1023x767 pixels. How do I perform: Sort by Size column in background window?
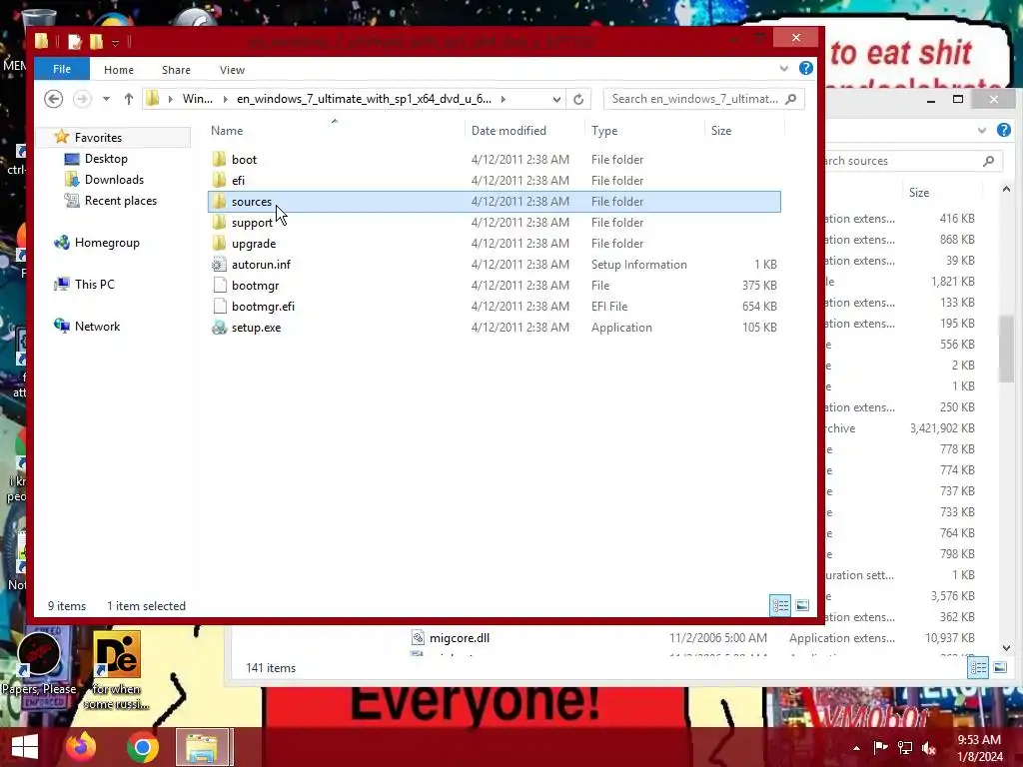click(x=919, y=193)
